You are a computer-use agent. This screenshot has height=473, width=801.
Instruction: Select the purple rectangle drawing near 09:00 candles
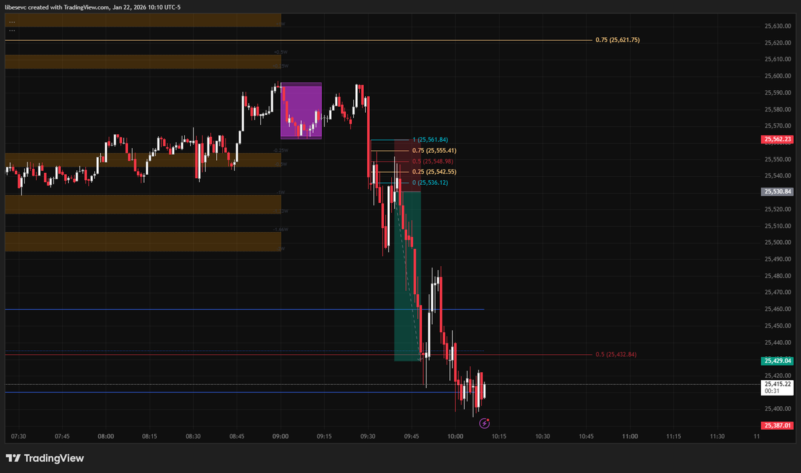point(300,110)
